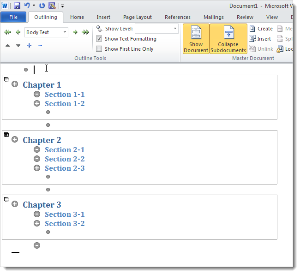The width and height of the screenshot is (300, 274).
Task: Toggle the Show Document button
Action: (x=196, y=39)
